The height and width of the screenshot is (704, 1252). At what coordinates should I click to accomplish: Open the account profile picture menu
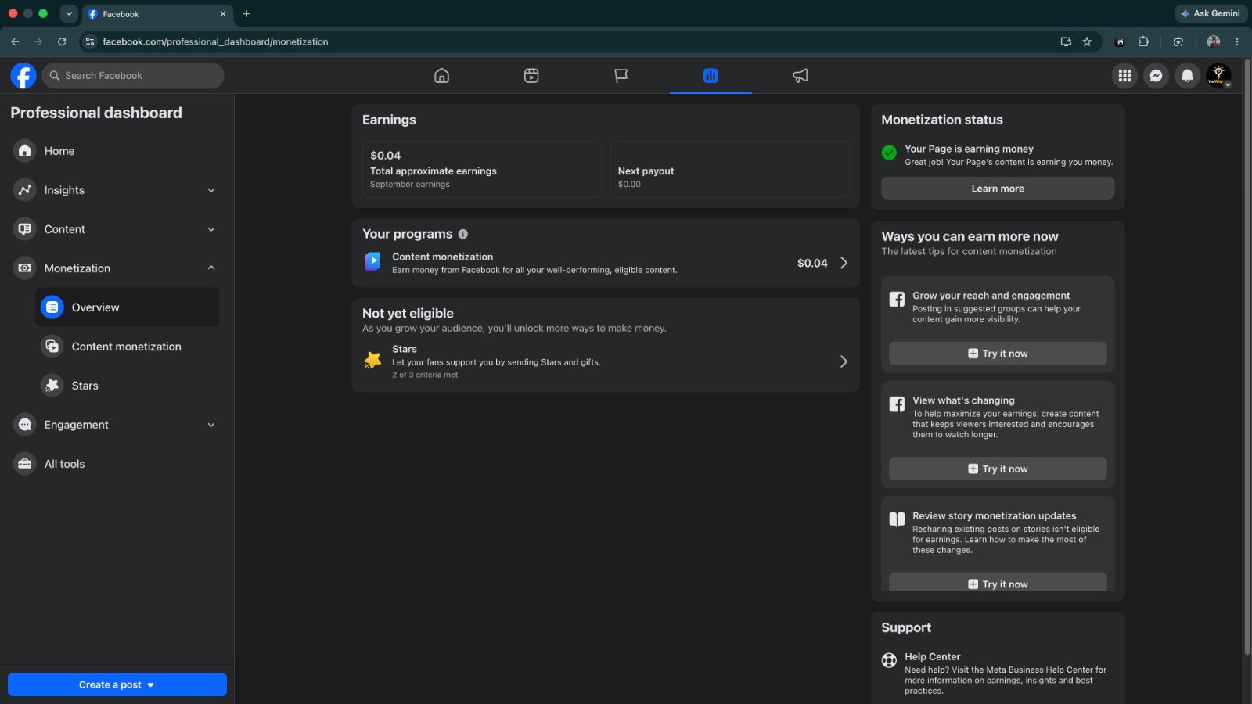point(1218,76)
